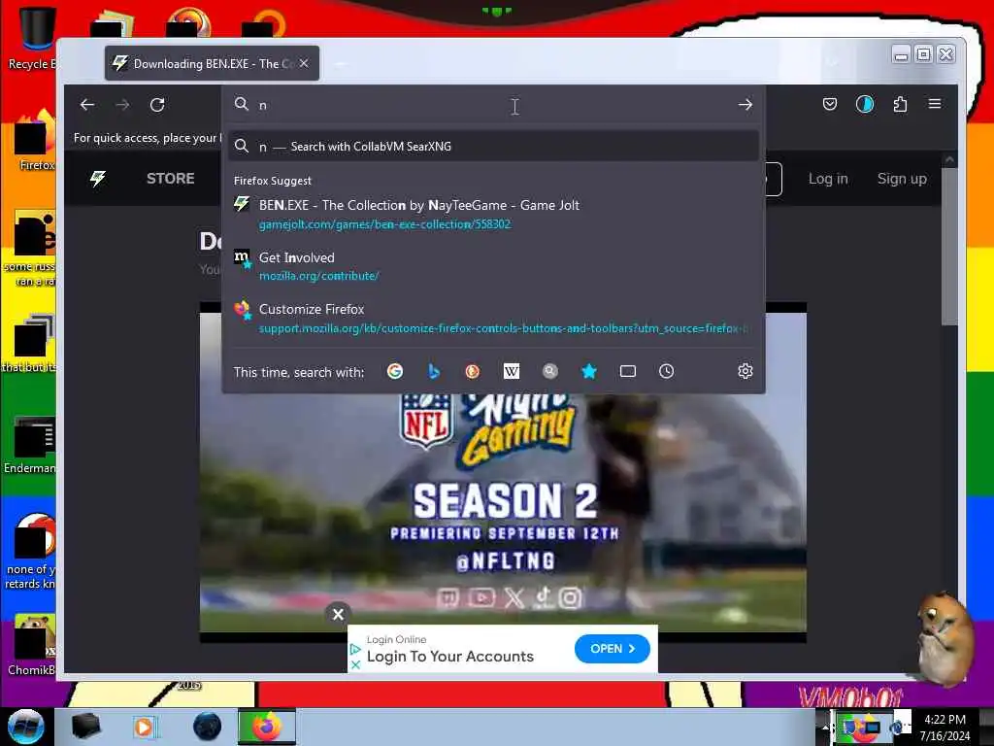
Task: Search this time with CollabVM SearXNG icon
Action: click(550, 371)
